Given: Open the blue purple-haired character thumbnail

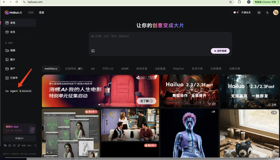Looking at the screenshot, I should click(x=189, y=133).
